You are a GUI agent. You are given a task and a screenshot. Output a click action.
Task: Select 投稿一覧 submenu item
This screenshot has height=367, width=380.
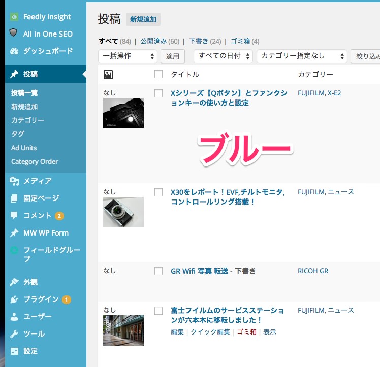point(24,93)
